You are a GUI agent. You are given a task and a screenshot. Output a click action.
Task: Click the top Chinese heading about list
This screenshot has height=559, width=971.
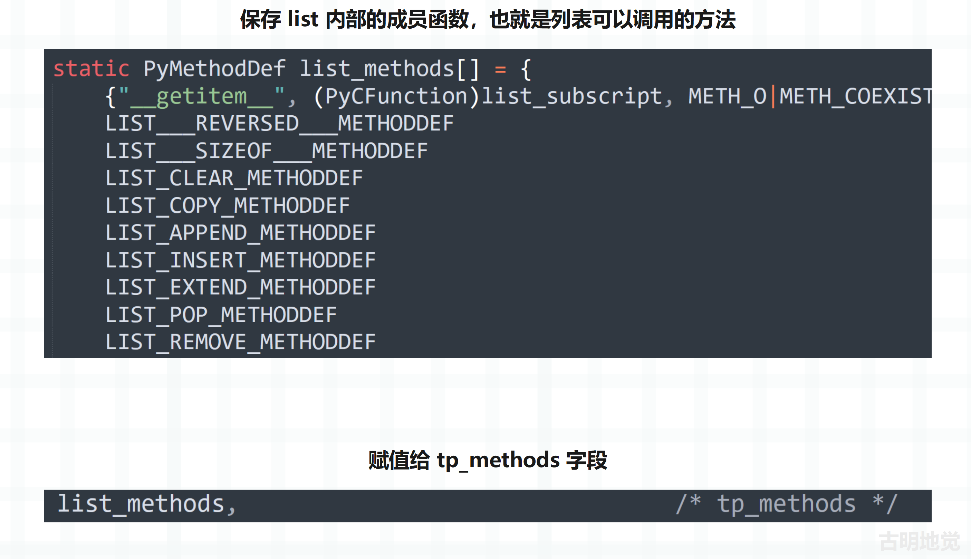click(x=488, y=20)
